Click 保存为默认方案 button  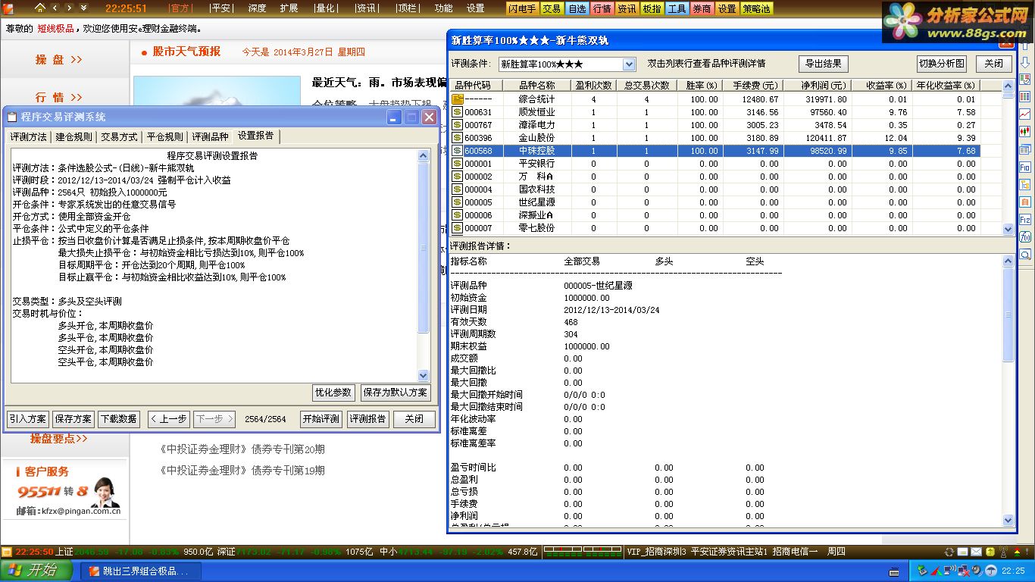[396, 393]
